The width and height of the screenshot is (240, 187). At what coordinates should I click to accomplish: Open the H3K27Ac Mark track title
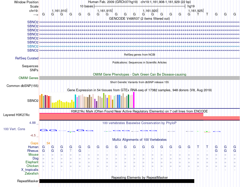tap(139, 111)
